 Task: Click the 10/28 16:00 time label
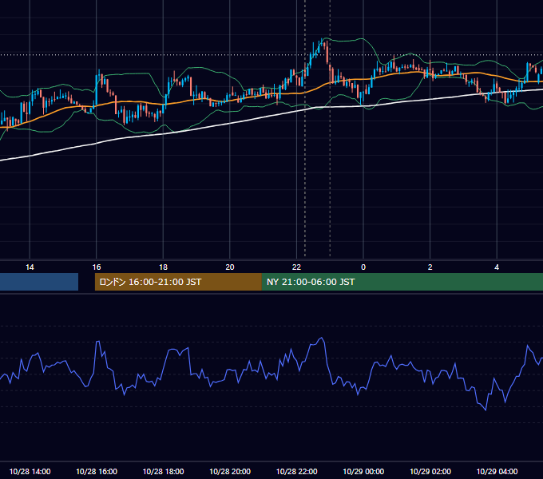coord(97,471)
